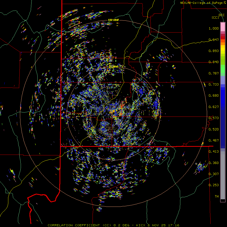Click the KICX station identifier
Viewport: 227px width, 227px height.
pos(140,225)
